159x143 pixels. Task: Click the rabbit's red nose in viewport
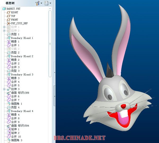[123, 106]
